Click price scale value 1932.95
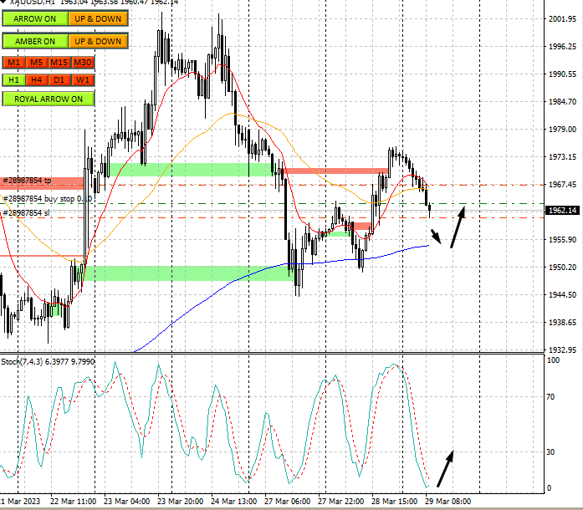Screen dimensions: 583x510 pos(562,349)
